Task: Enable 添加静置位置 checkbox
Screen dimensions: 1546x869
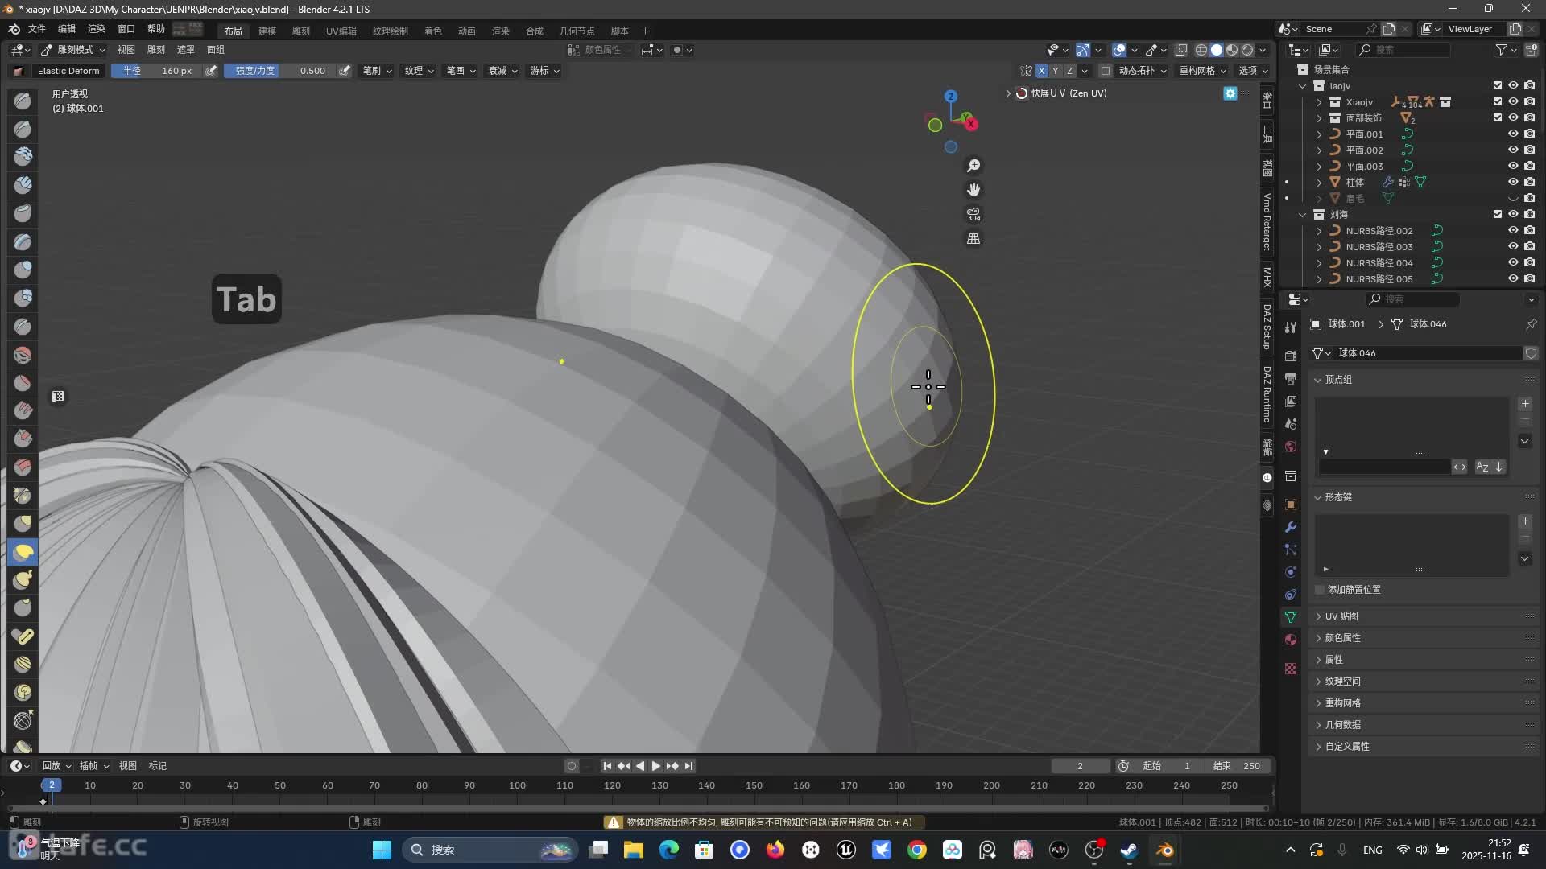Action: coord(1320,590)
